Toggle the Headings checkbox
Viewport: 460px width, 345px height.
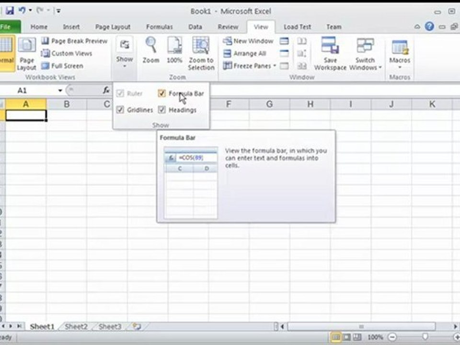tap(161, 110)
